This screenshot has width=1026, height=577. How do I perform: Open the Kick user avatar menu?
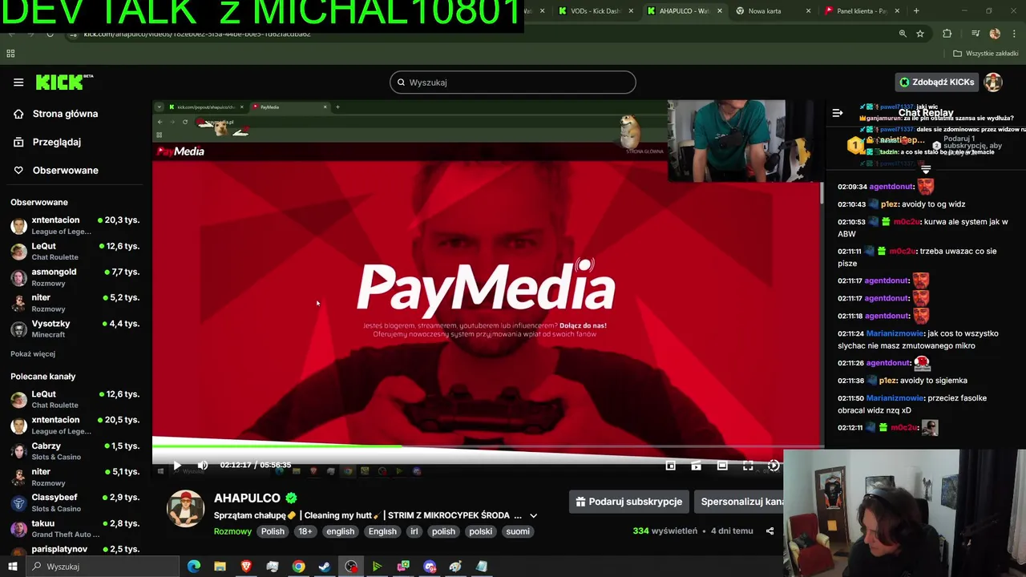(x=993, y=82)
